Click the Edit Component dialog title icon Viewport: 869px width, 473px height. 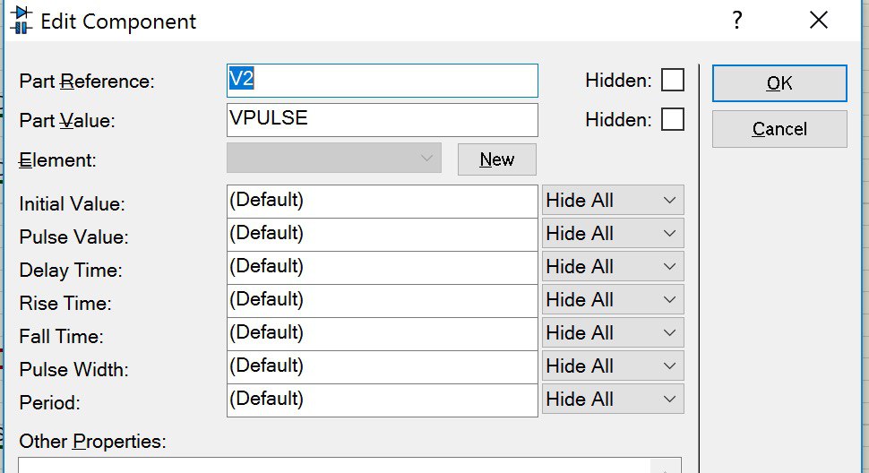pos(20,19)
